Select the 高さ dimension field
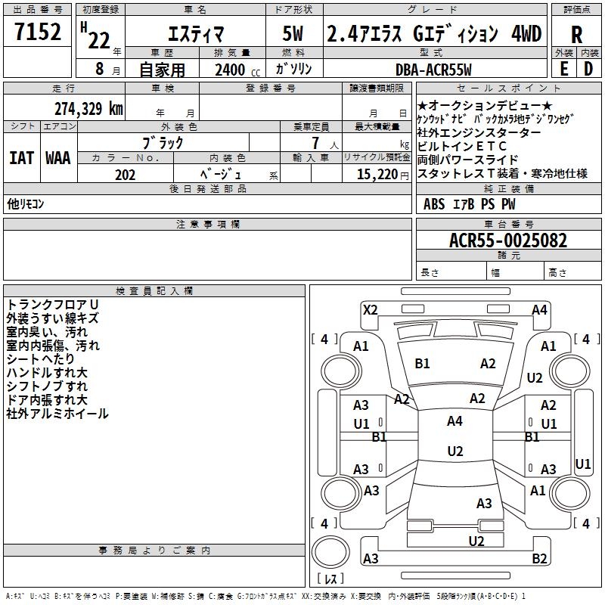The height and width of the screenshot is (605, 605). (573, 272)
